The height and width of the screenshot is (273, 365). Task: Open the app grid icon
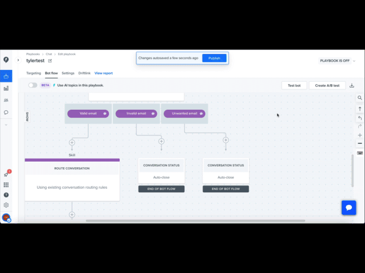(x=6, y=185)
